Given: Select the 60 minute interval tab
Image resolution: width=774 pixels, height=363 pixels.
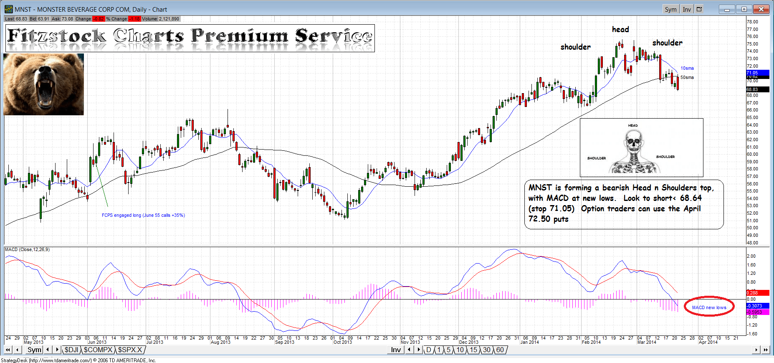Looking at the screenshot, I should (x=500, y=350).
